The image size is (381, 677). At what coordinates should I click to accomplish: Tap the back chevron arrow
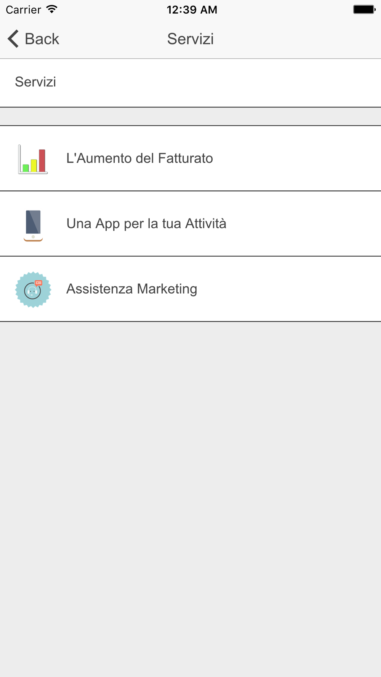tap(13, 39)
